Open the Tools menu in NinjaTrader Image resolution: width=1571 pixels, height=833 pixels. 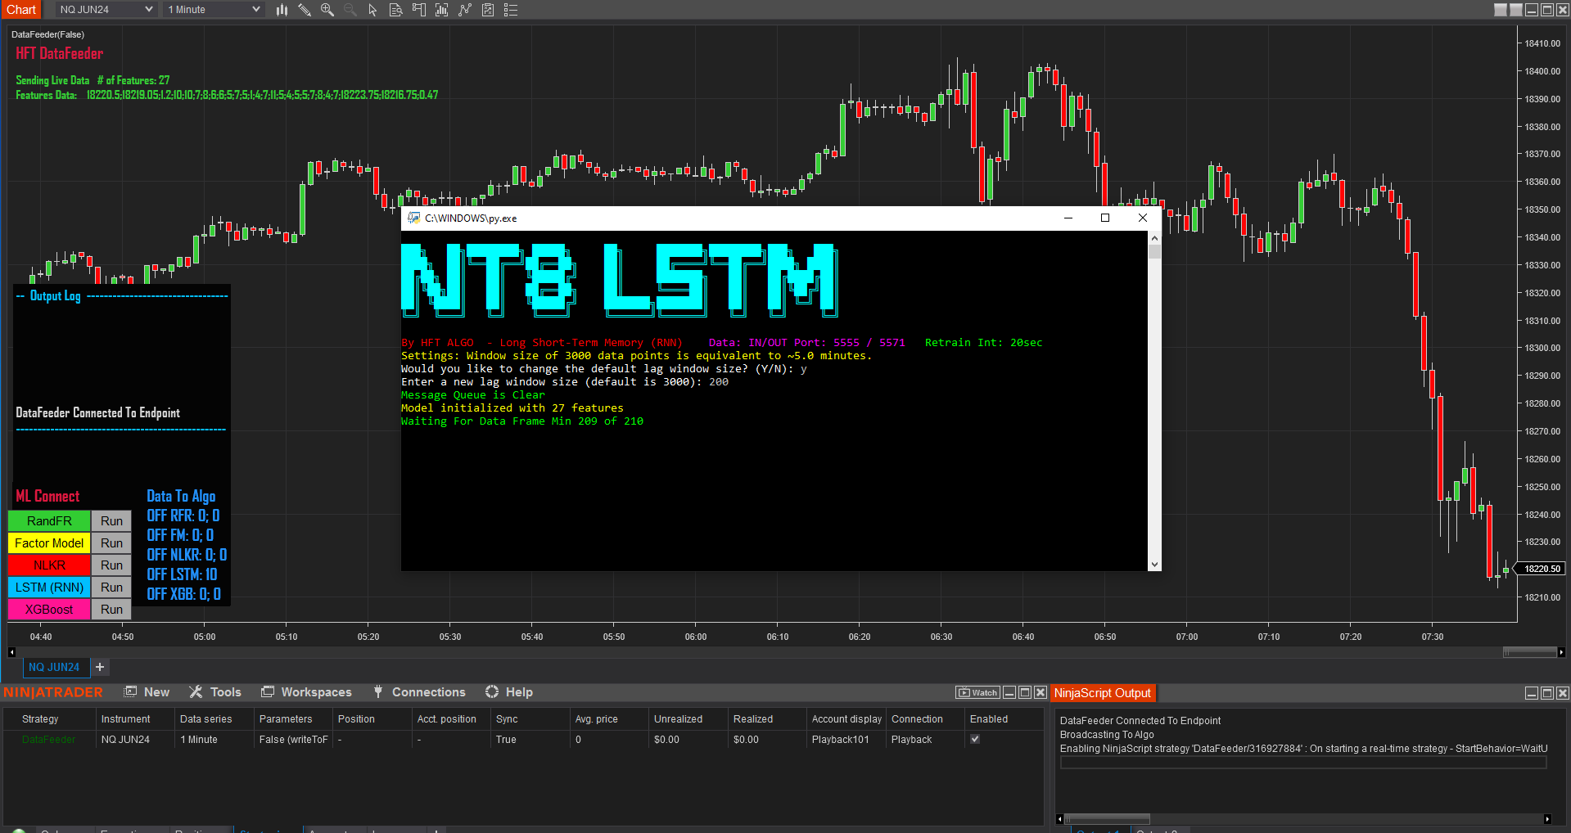pos(216,692)
